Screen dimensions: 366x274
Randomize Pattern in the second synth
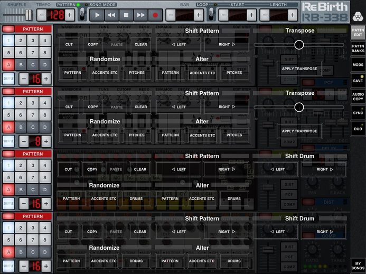point(73,135)
